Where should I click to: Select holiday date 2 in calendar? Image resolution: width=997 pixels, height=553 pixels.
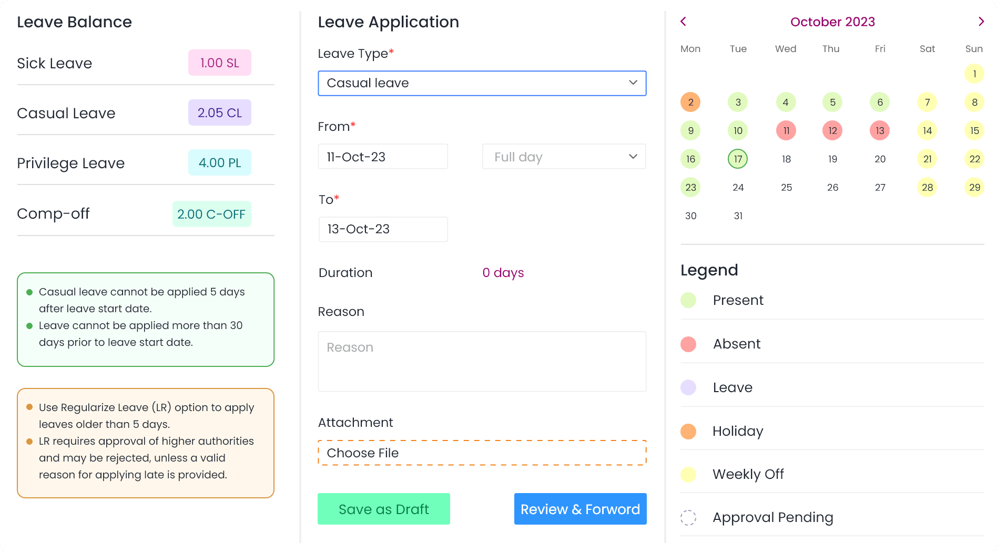690,102
